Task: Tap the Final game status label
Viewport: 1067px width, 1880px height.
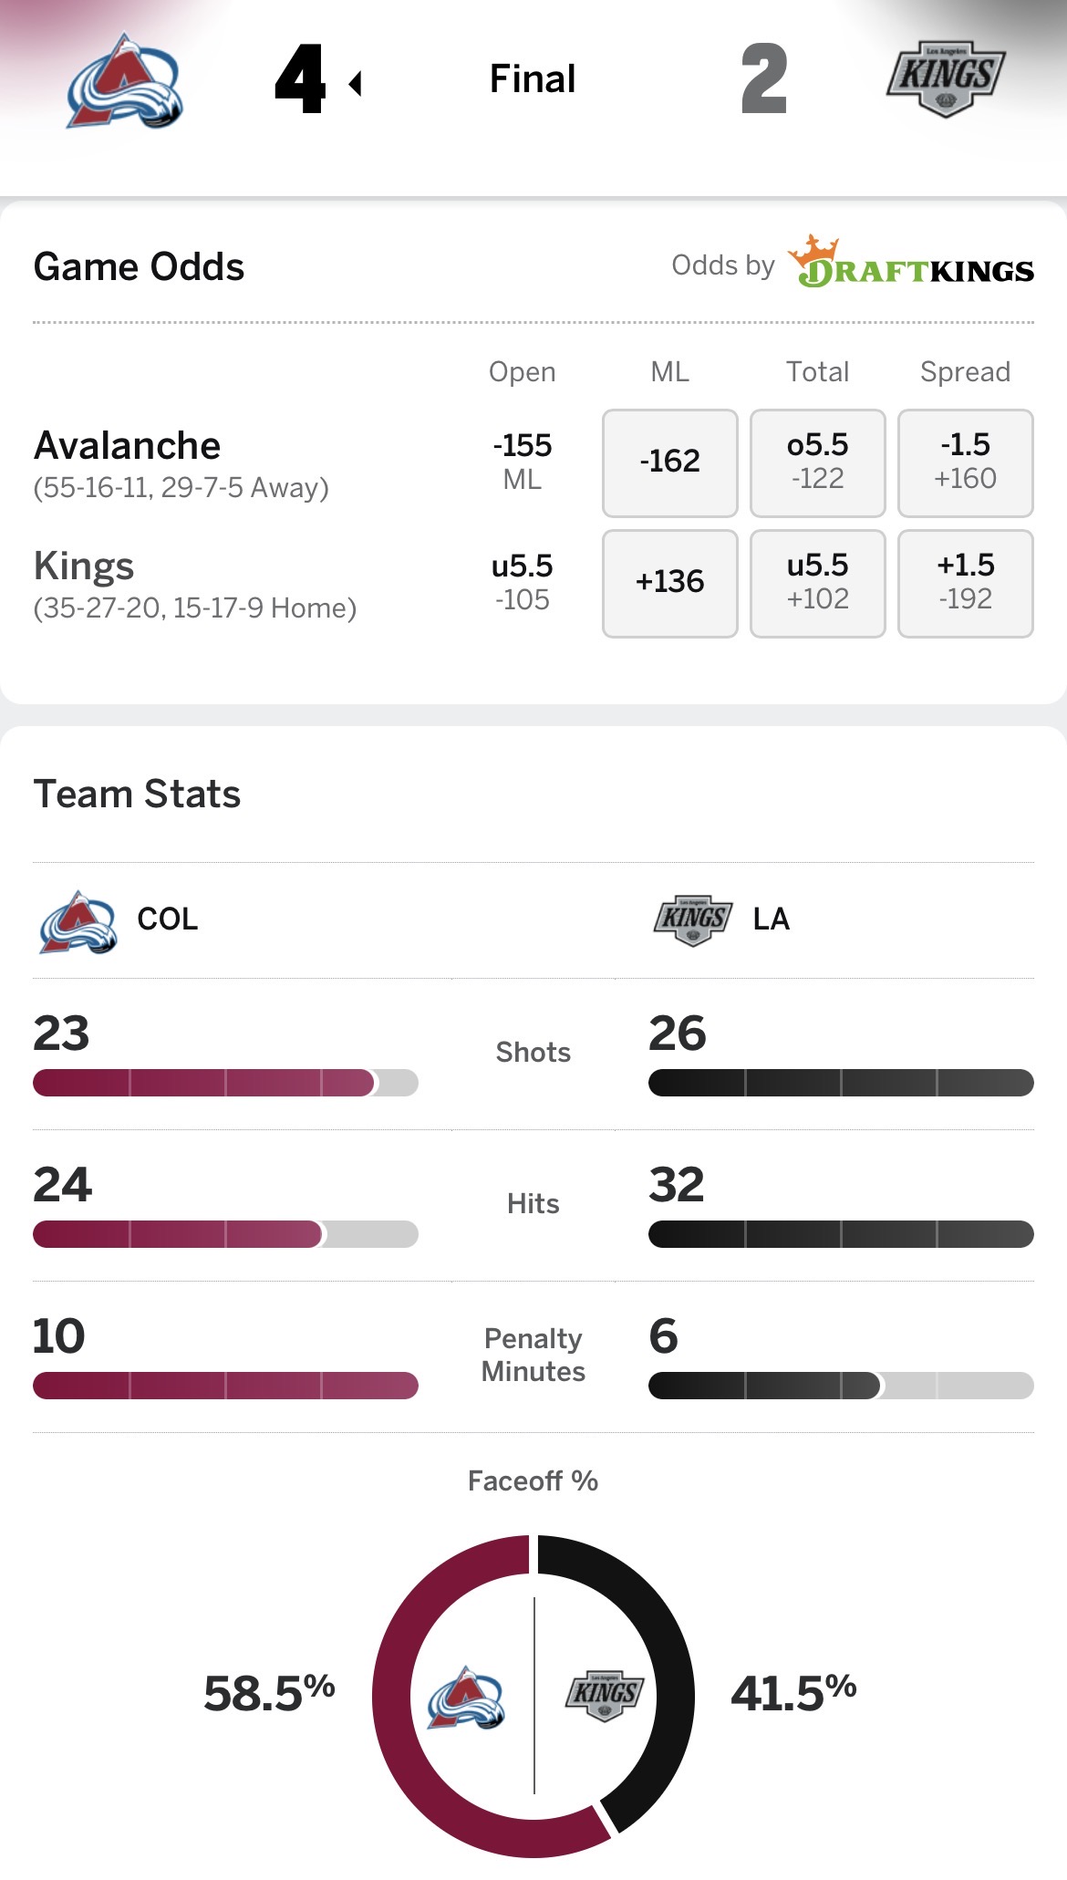Action: [x=533, y=79]
